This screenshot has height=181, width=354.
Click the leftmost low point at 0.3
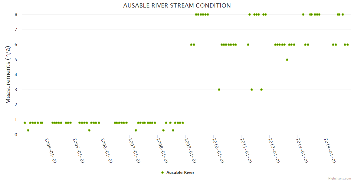pyautogui.click(x=28, y=130)
